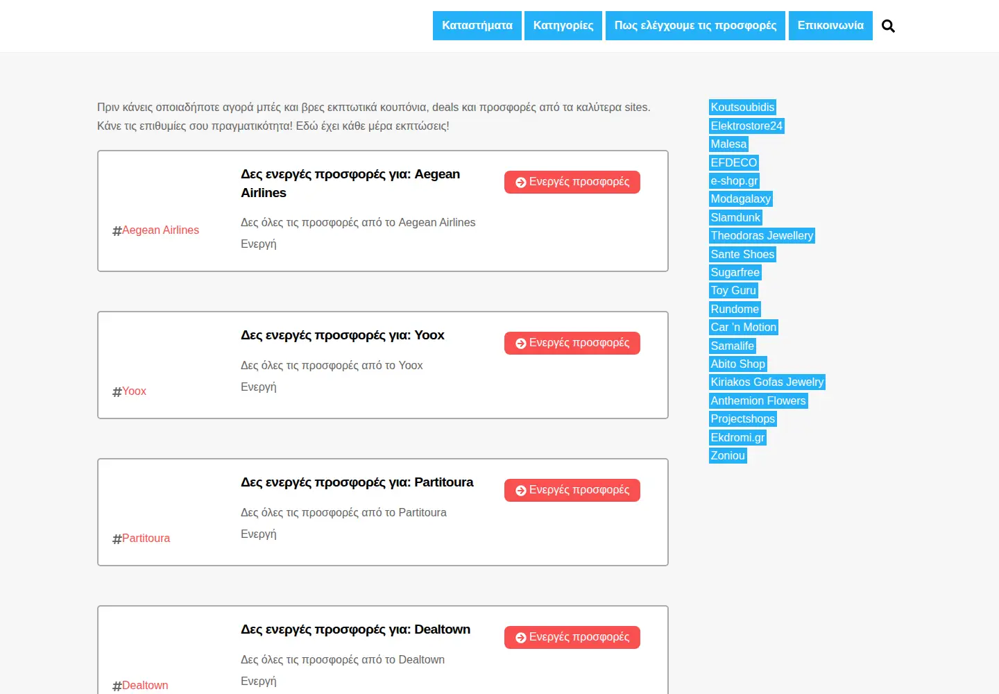The image size is (999, 694).
Task: Click text 'Δες όλες τις προσφορές από το Yoox'
Action: pos(332,365)
